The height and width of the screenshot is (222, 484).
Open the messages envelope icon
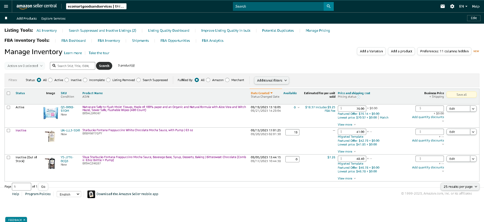pyautogui.click(x=443, y=6)
